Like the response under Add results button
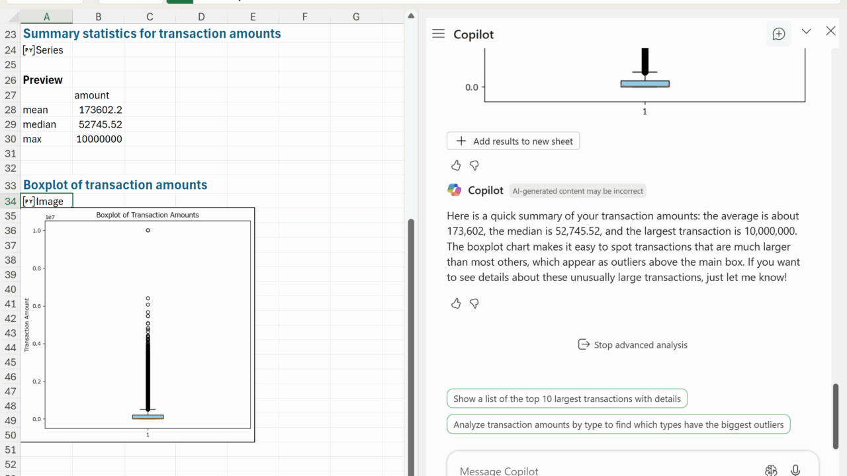This screenshot has height=476, width=847. tap(456, 165)
